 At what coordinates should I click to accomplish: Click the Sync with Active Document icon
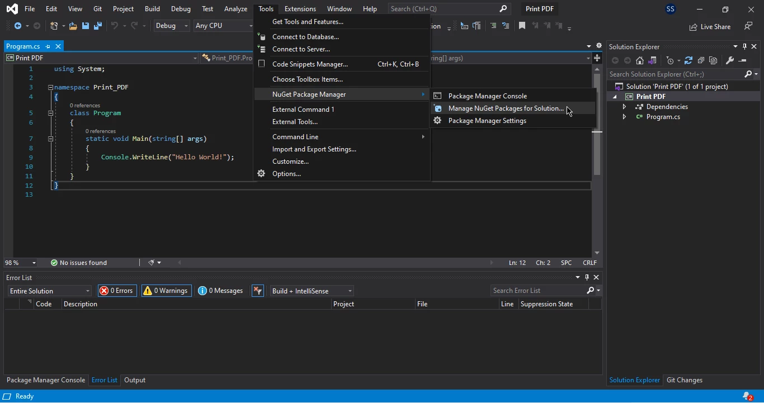(688, 60)
